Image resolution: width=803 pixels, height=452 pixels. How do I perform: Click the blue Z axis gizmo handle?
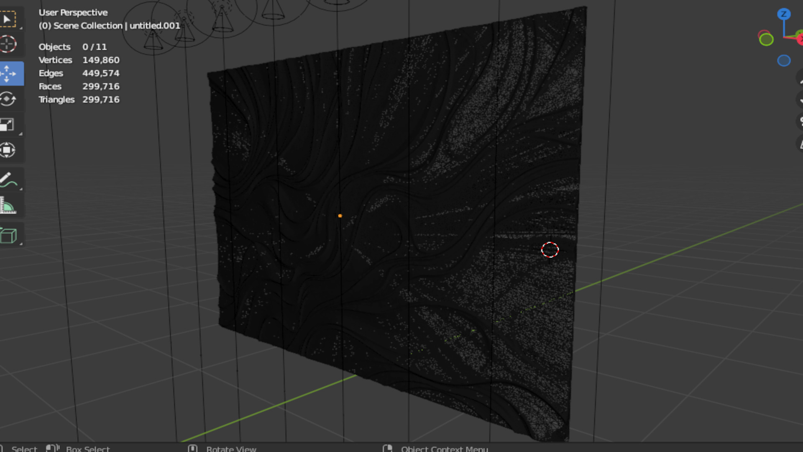pyautogui.click(x=784, y=14)
